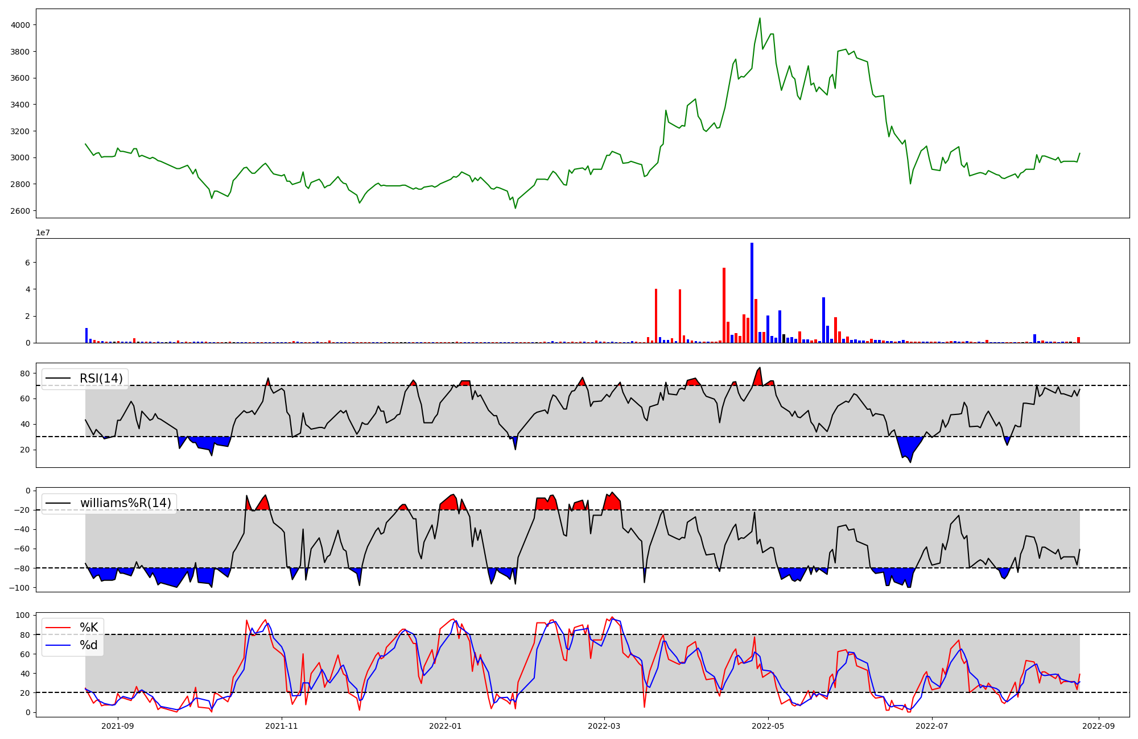This screenshot has height=739, width=1138.
Task: Click the 2021-11 date tick label
Action: [x=282, y=725]
